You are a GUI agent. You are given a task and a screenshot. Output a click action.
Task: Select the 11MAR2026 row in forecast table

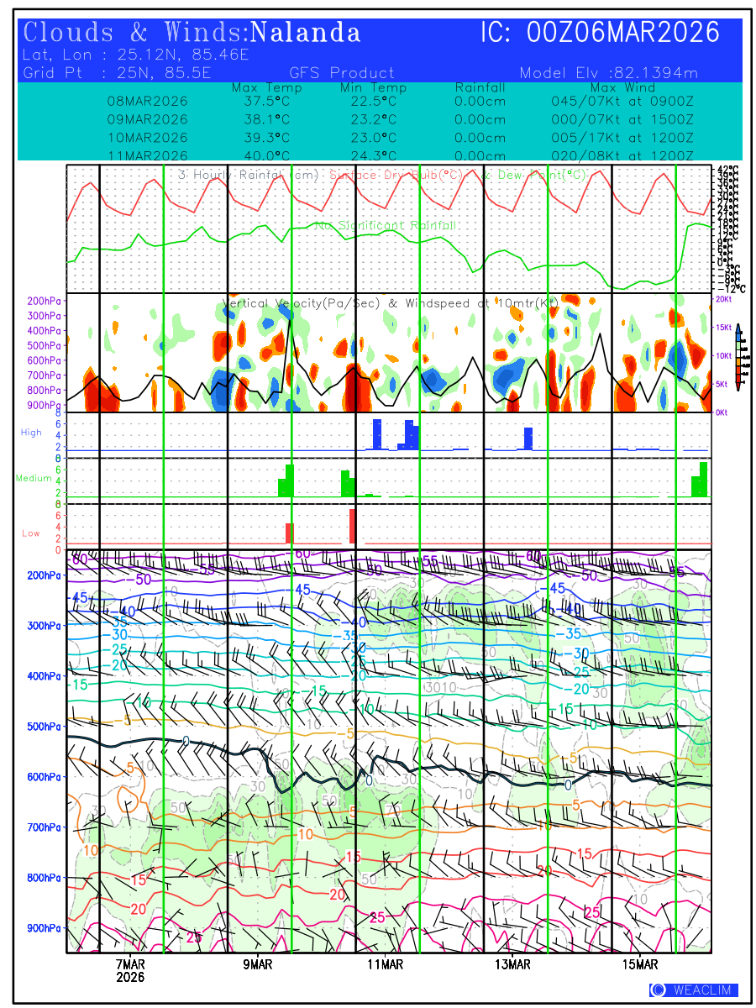[x=148, y=156]
